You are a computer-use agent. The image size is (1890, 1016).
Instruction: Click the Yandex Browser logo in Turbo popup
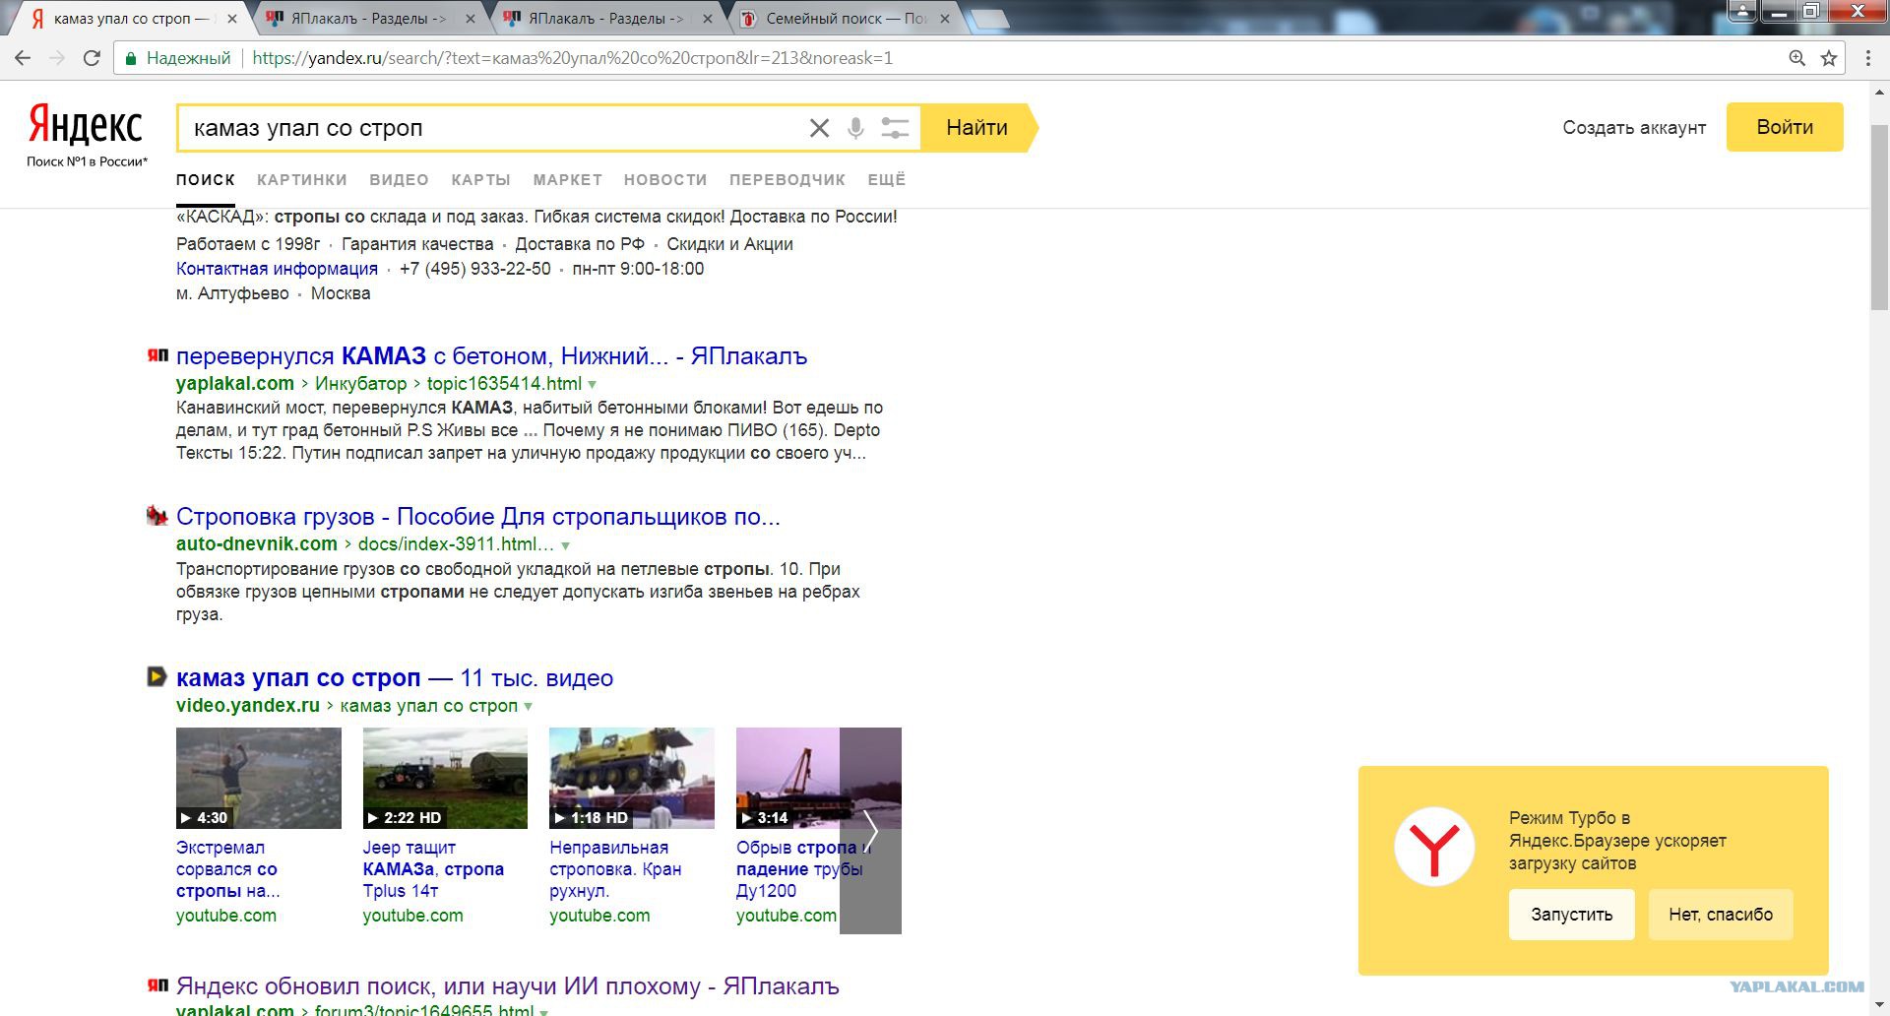pyautogui.click(x=1434, y=847)
